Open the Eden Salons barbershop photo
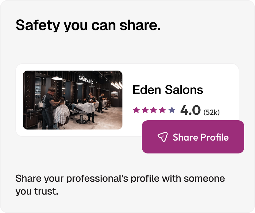 coord(72,100)
